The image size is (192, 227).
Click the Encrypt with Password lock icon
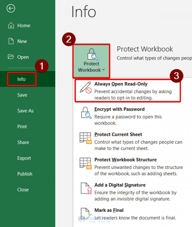86,113
